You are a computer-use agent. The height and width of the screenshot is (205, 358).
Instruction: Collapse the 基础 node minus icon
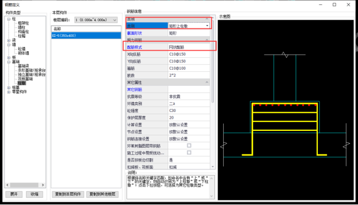(9, 62)
